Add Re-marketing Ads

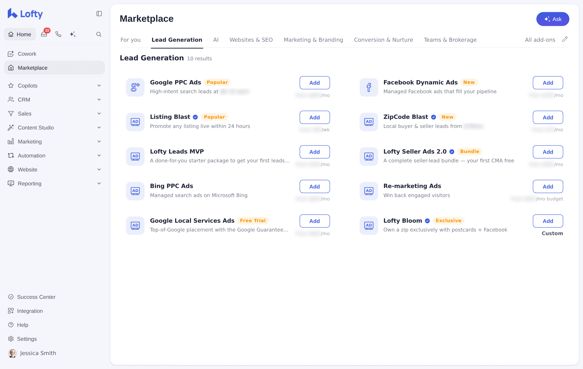click(x=548, y=187)
